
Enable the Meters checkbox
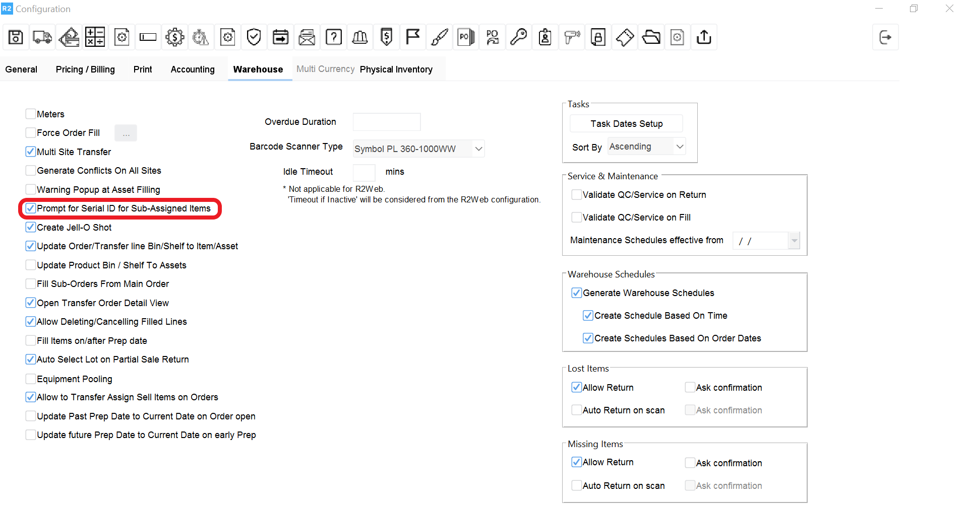tap(31, 114)
